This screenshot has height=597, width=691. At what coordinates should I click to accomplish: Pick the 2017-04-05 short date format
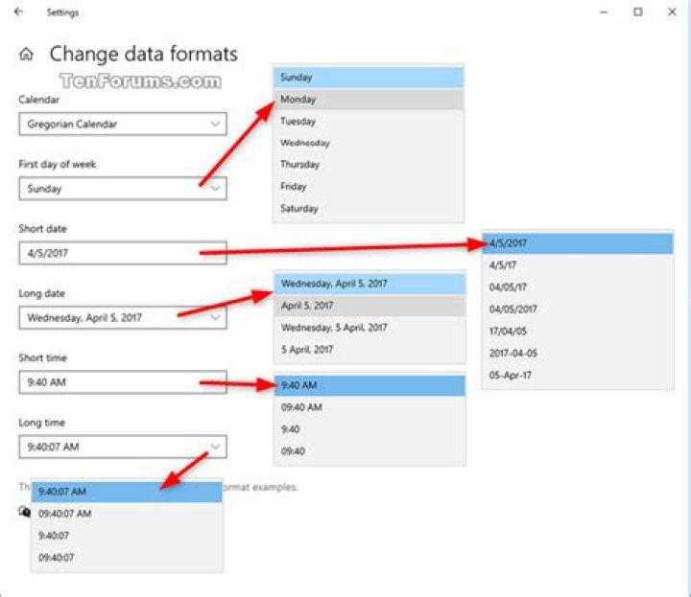click(x=578, y=354)
